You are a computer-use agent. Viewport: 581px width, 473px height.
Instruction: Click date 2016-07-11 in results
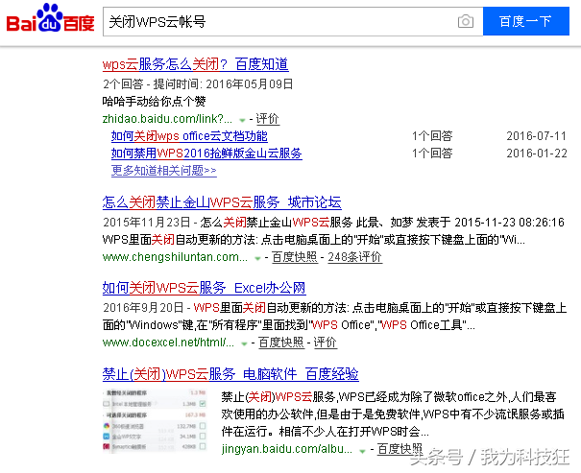coord(537,136)
